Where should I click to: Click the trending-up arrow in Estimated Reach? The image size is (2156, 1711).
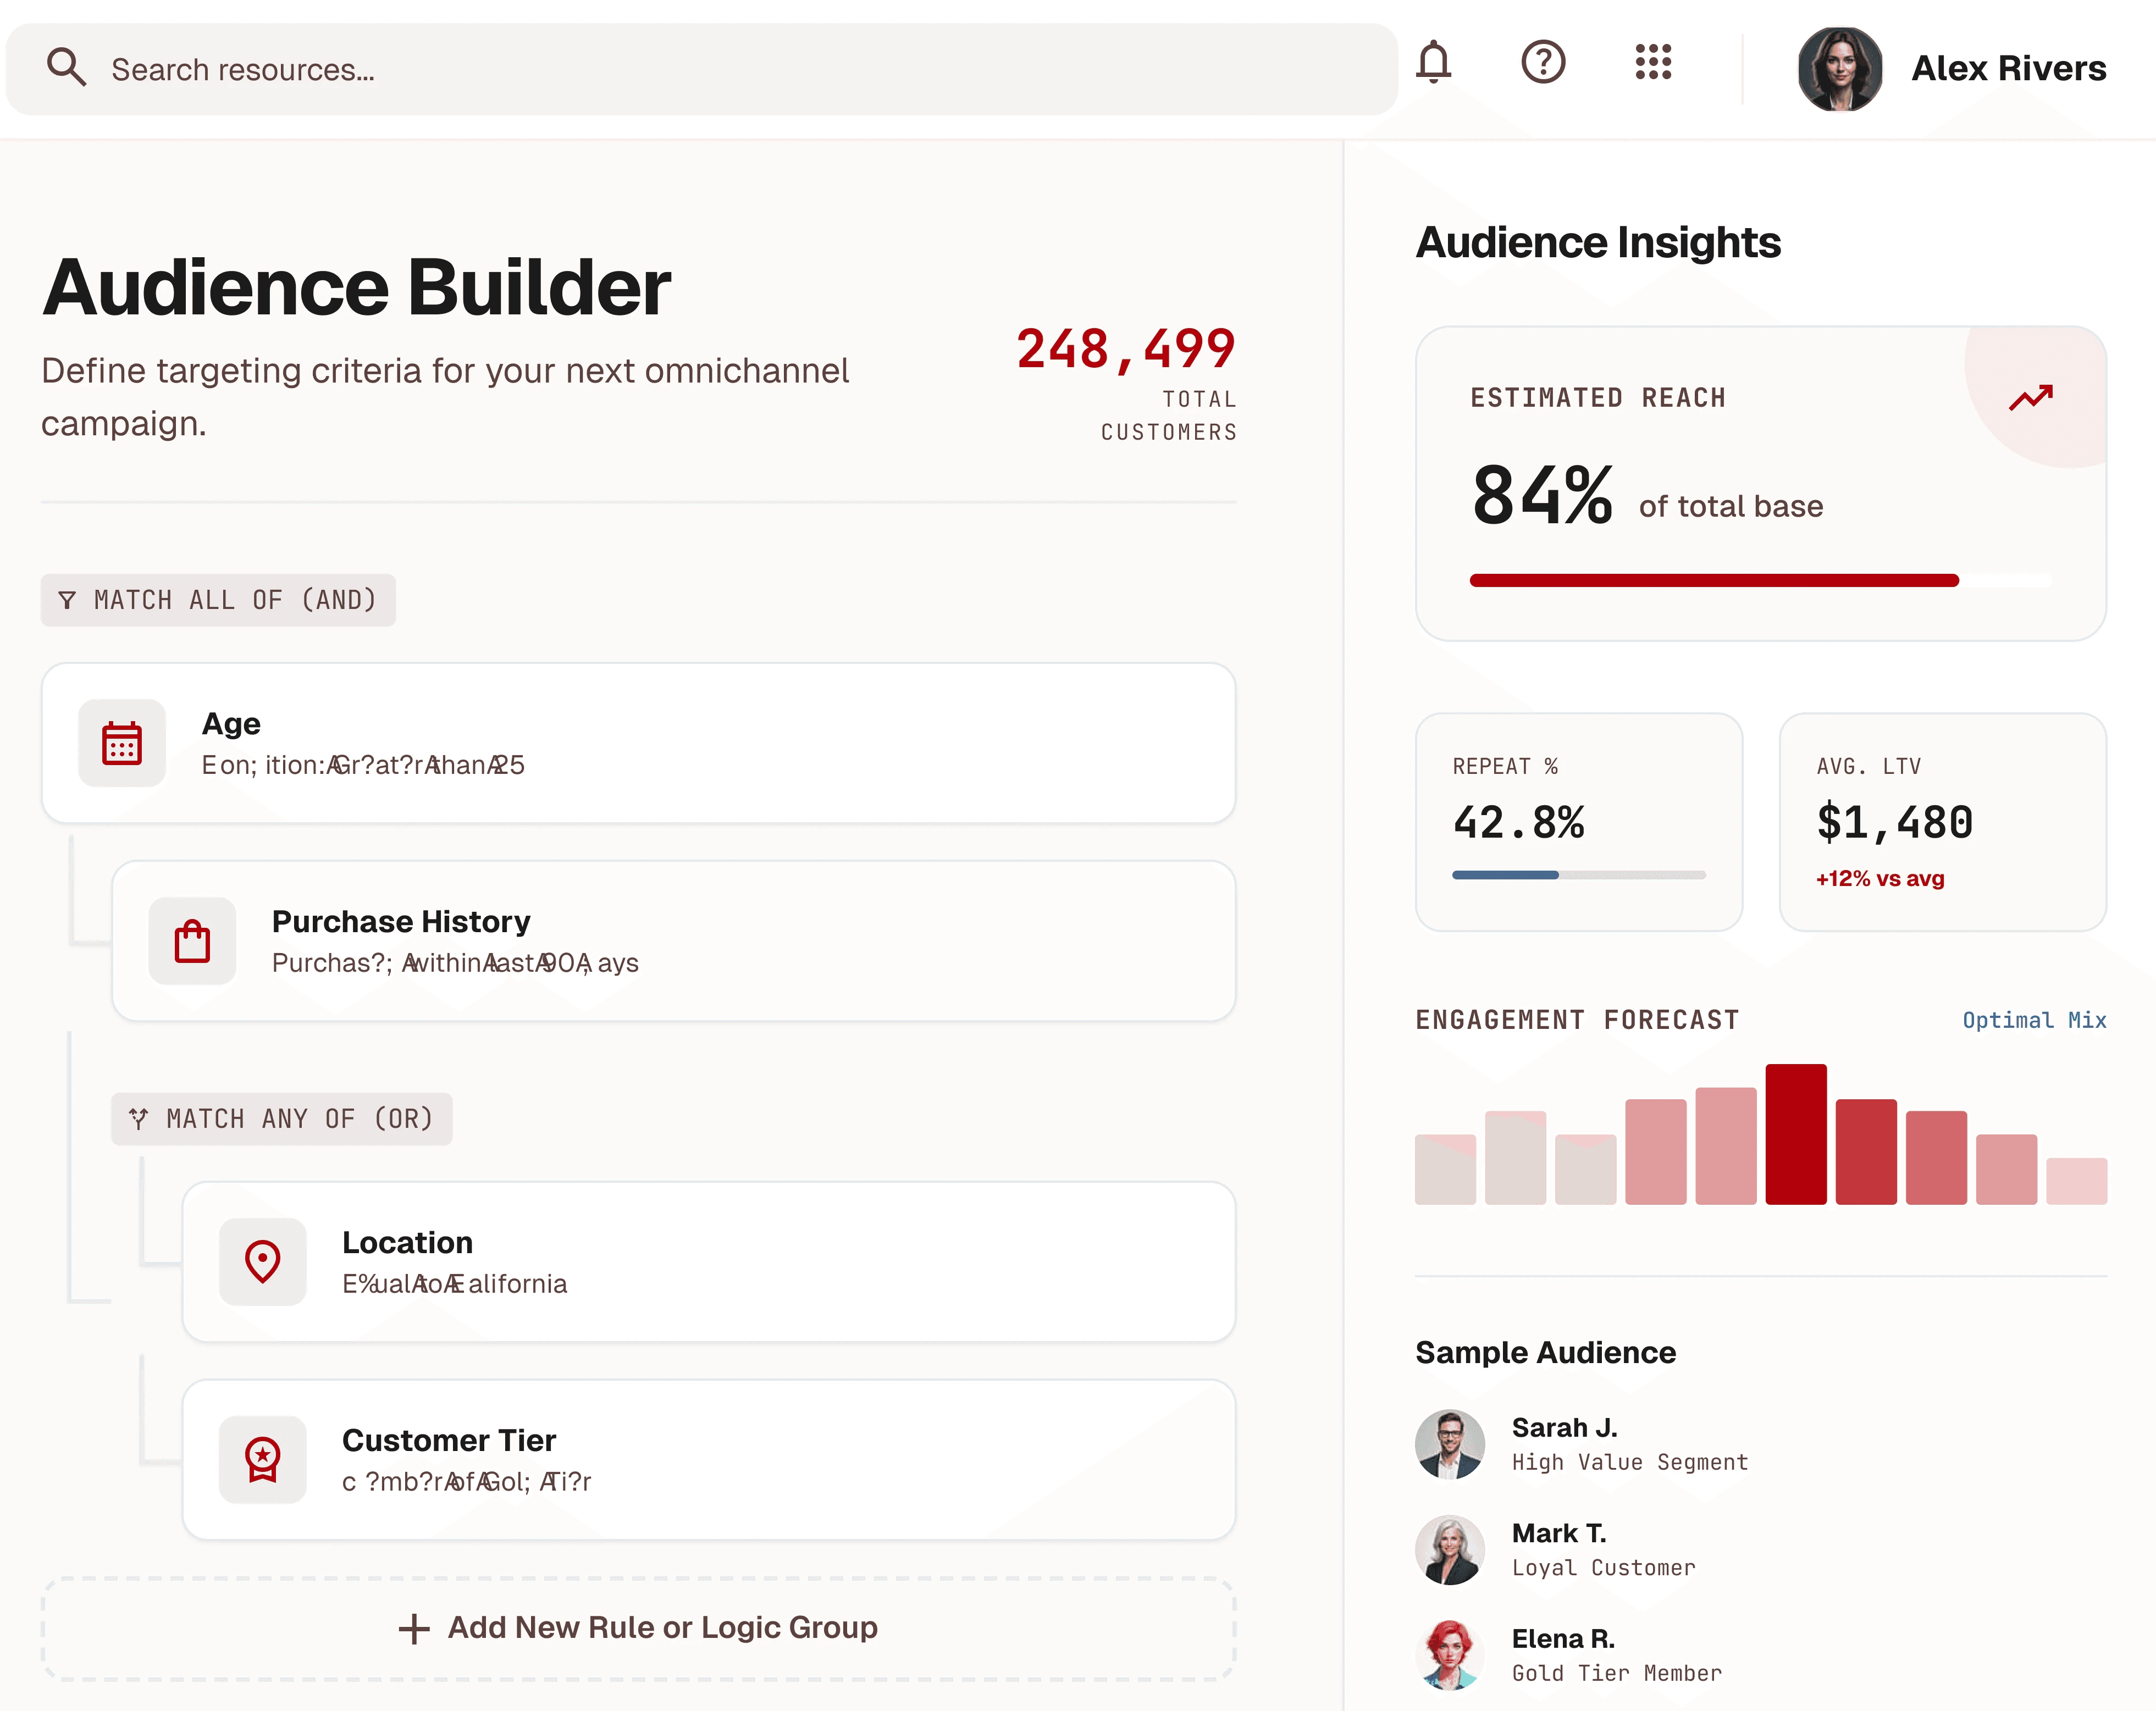(x=2030, y=397)
